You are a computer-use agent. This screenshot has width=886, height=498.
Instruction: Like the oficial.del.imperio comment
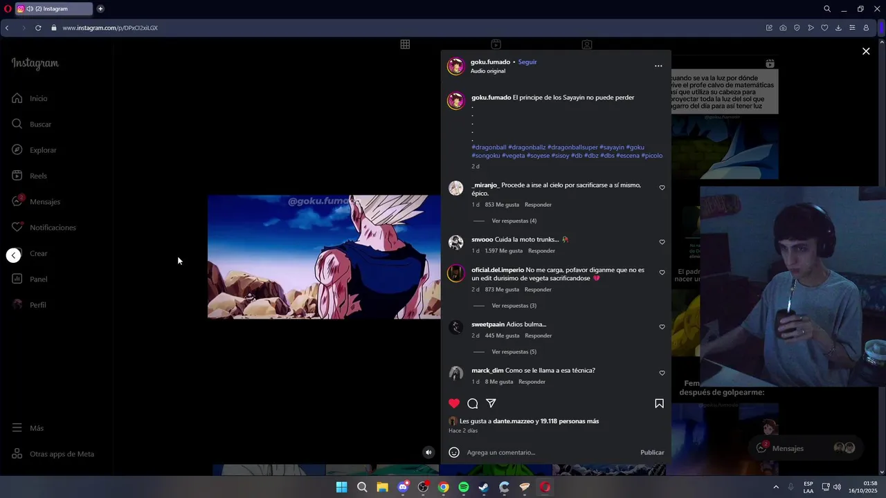[x=662, y=273]
